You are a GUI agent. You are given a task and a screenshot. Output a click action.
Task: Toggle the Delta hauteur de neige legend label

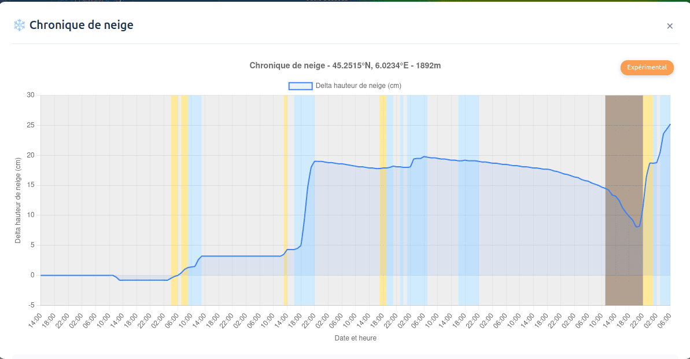click(x=358, y=86)
